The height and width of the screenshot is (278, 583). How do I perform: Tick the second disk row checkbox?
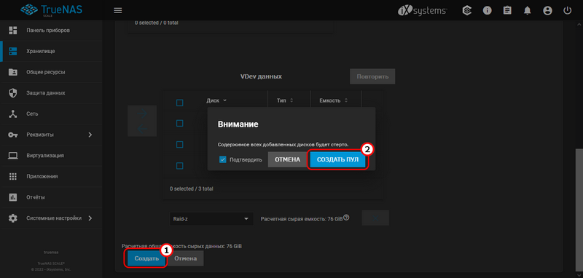(x=179, y=144)
